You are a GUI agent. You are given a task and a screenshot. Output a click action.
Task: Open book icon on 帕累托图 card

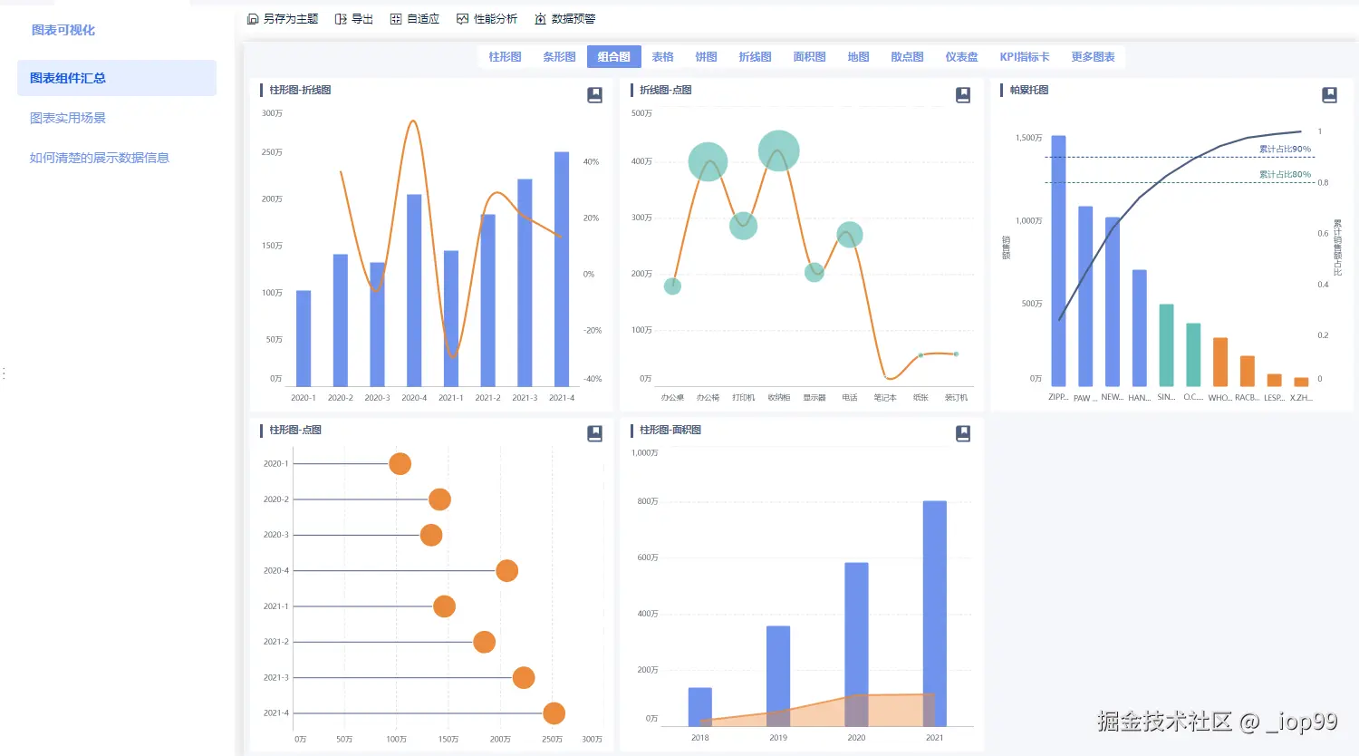click(1330, 94)
